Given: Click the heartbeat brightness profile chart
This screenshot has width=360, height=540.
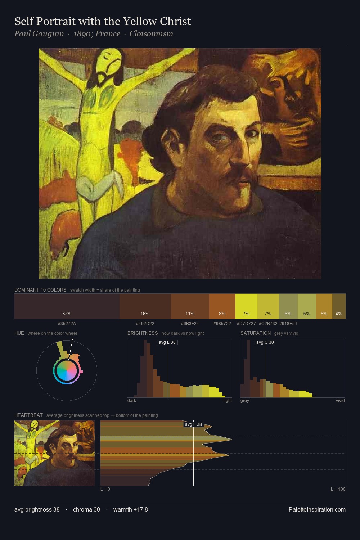Looking at the screenshot, I should point(223,453).
